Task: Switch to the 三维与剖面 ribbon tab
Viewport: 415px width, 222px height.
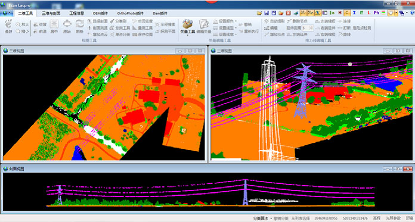Action: pyautogui.click(x=51, y=13)
